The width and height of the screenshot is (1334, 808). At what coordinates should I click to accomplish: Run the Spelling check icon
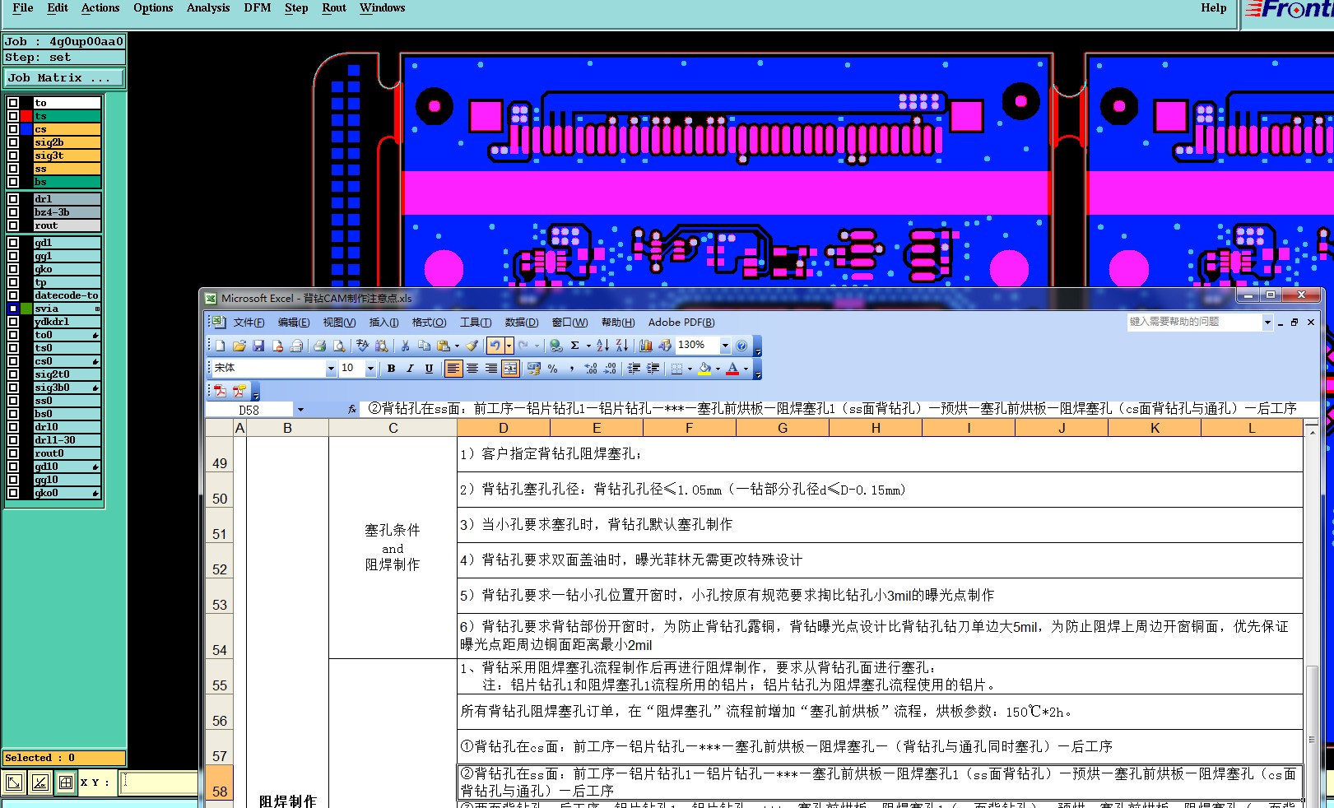[362, 346]
